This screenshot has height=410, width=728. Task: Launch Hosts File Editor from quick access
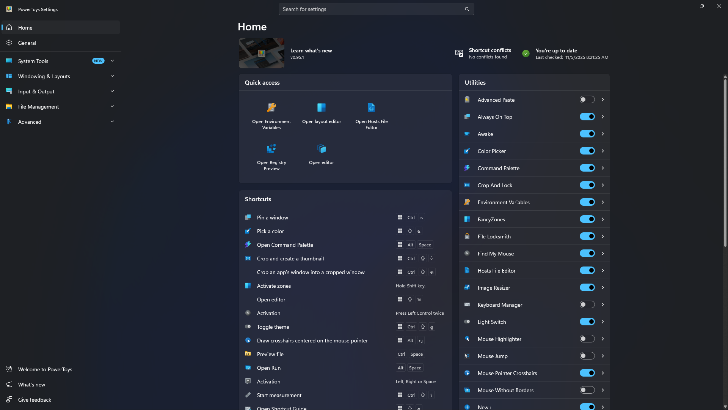[371, 107]
